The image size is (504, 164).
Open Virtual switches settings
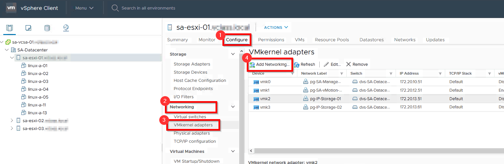coord(190,117)
